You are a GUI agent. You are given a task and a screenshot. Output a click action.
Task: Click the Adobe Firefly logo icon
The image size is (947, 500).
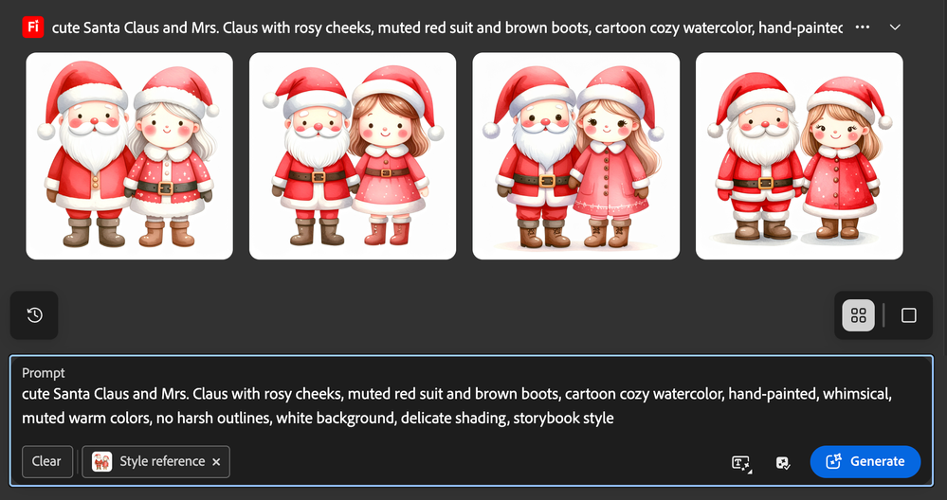[32, 27]
